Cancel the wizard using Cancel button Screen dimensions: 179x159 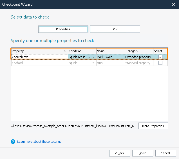(x=165, y=153)
